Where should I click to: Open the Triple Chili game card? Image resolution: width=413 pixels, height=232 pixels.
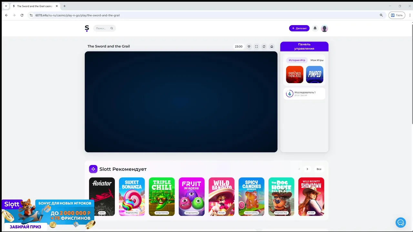162,197
